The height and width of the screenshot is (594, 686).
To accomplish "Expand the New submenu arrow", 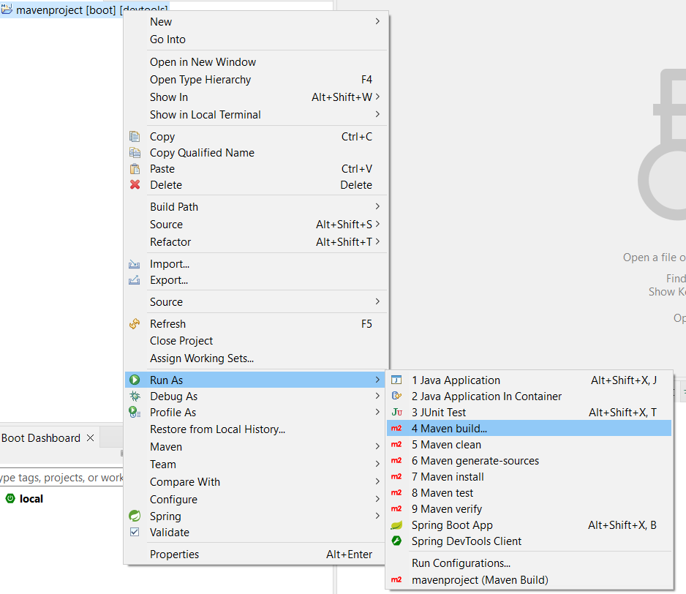I will pyautogui.click(x=377, y=21).
